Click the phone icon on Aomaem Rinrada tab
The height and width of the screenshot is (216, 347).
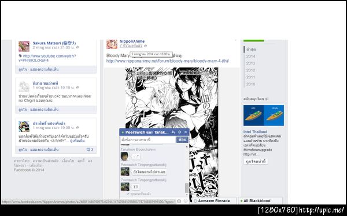click(x=195, y=201)
